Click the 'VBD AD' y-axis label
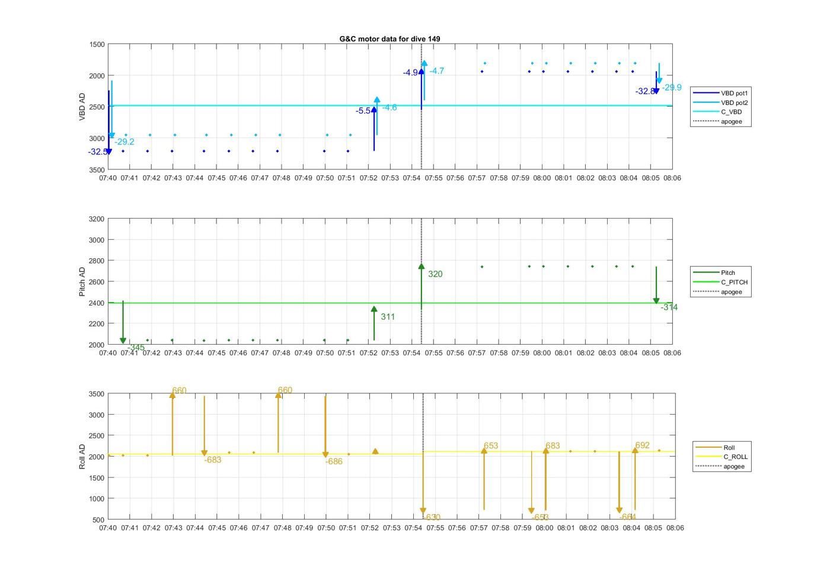 [82, 107]
